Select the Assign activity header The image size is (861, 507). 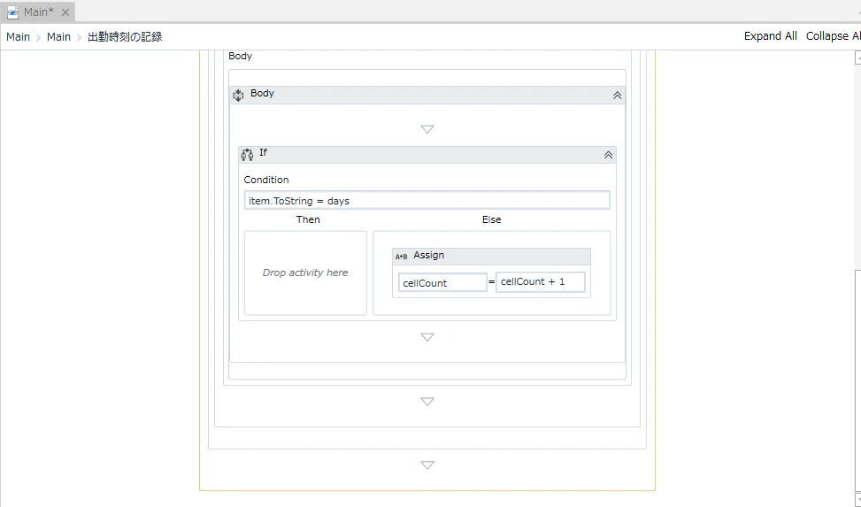[491, 256]
